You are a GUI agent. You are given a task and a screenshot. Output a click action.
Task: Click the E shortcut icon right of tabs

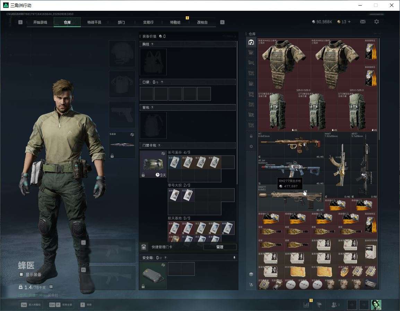222,22
